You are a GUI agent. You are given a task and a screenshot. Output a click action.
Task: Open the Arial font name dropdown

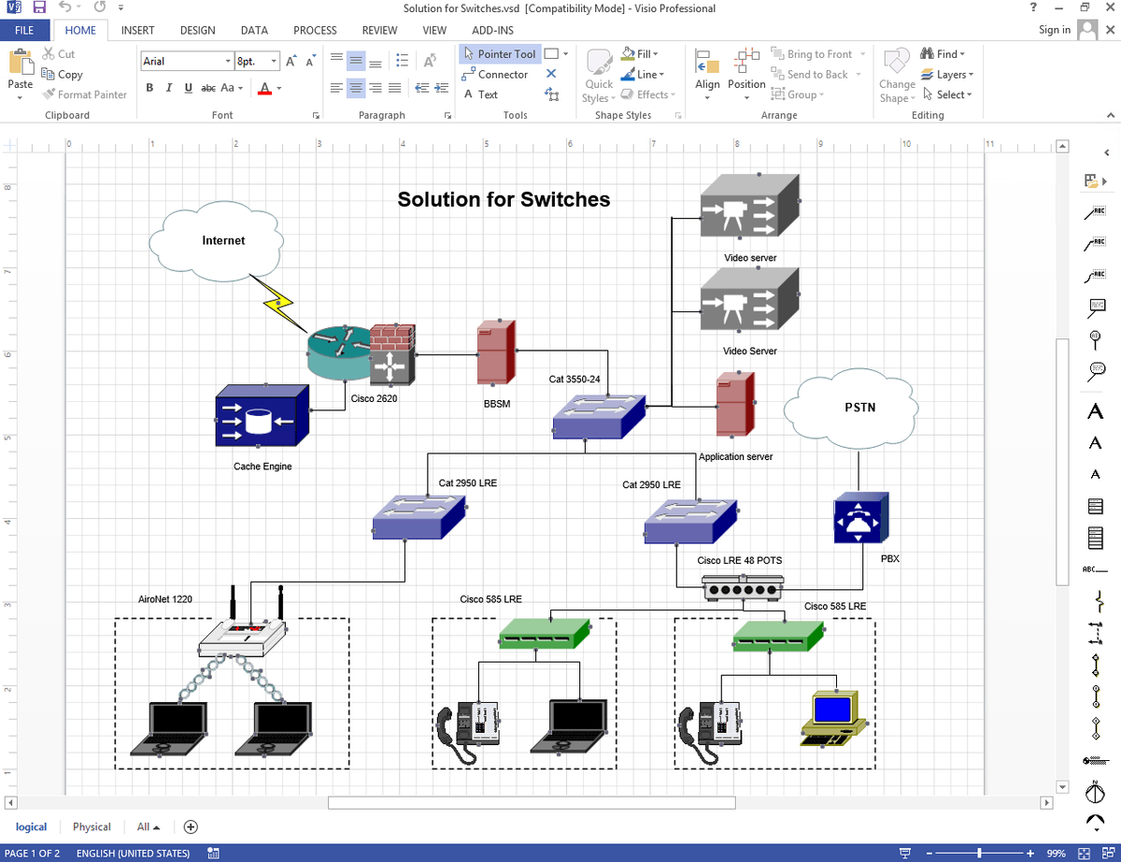[x=228, y=61]
